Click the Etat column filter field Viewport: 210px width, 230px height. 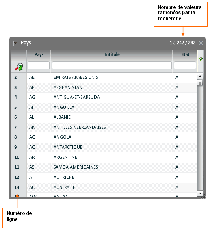[185, 65]
